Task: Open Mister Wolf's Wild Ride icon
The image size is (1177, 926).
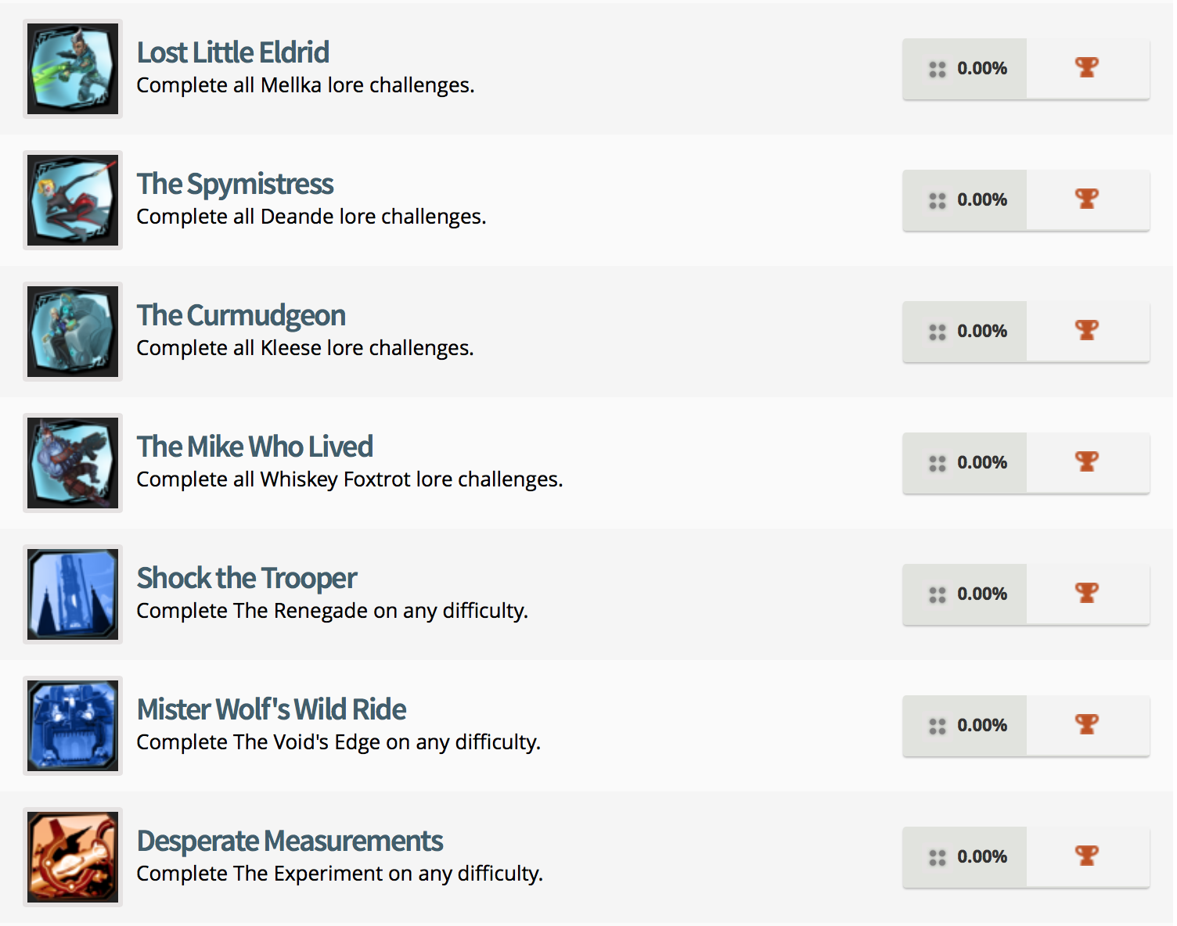Action: tap(73, 726)
